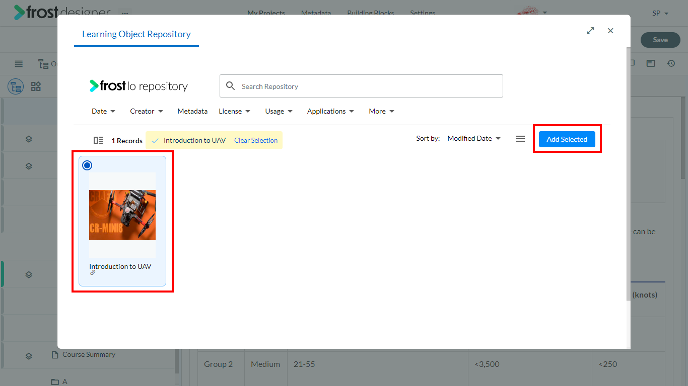Click the Introduction to UAV card title
The height and width of the screenshot is (386, 688).
120,266
